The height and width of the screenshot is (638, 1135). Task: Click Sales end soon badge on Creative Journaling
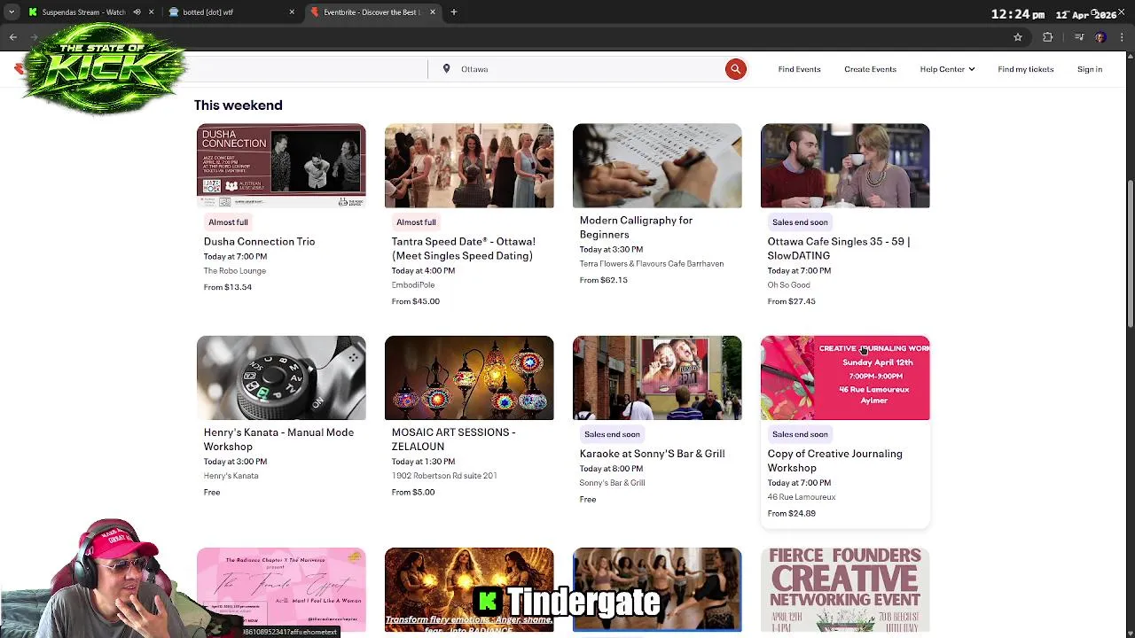pos(800,434)
